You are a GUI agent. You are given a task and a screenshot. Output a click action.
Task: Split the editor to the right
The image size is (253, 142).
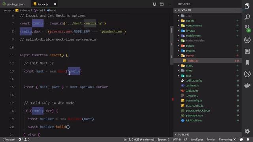(x=162, y=4)
